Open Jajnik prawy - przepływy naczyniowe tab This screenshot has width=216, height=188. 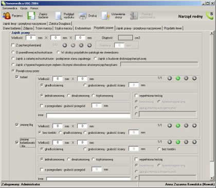click(x=139, y=28)
